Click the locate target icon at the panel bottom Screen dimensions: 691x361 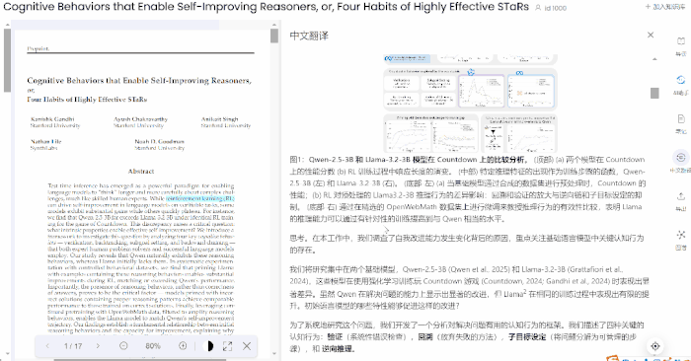tap(655, 346)
